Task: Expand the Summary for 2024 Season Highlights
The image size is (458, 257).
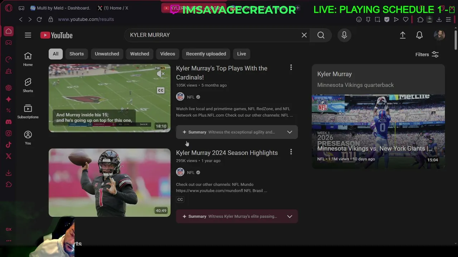Action: (237, 216)
